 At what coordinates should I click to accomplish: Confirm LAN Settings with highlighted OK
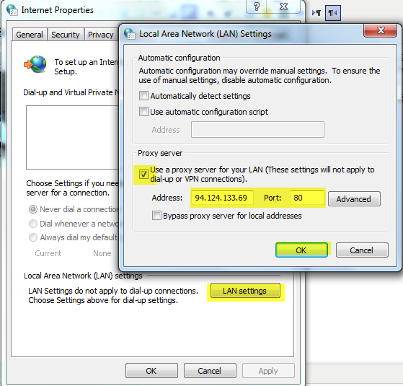coord(301,250)
